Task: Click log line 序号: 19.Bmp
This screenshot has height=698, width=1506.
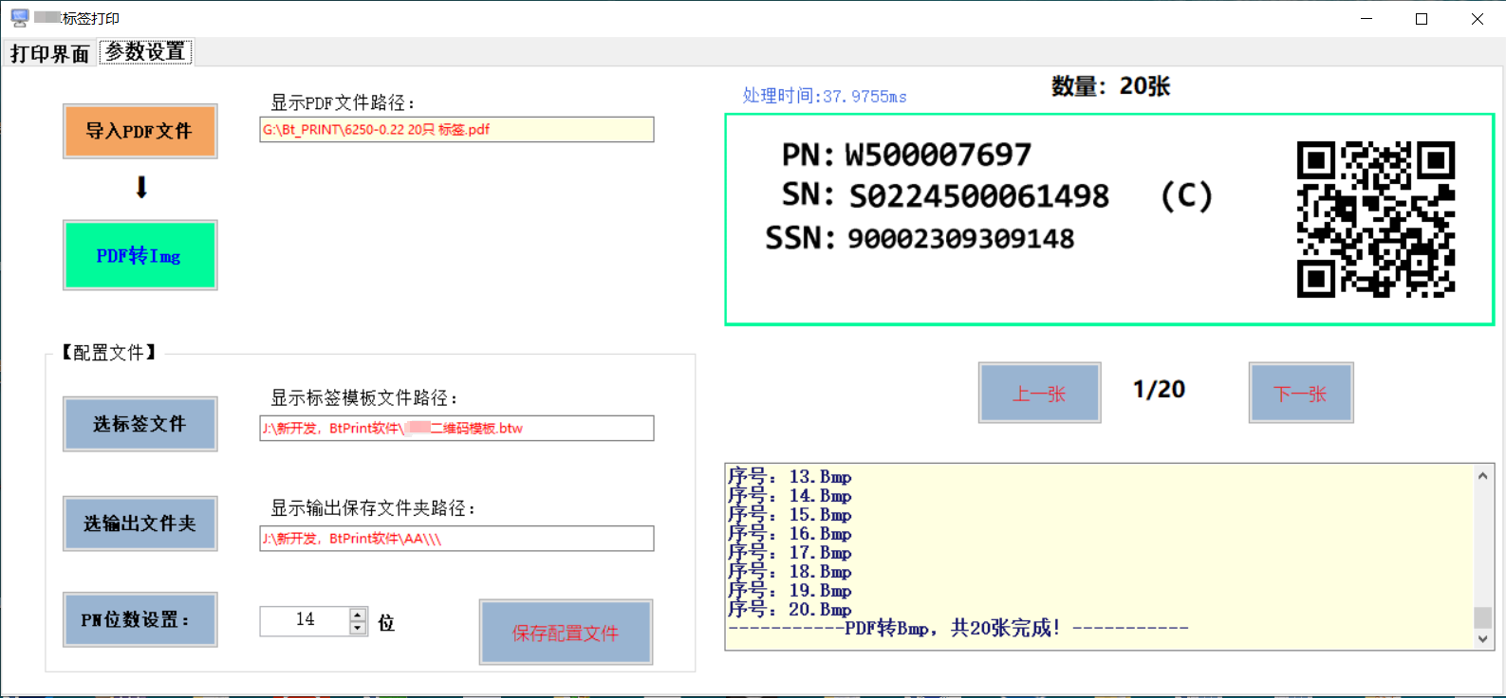Action: [790, 591]
